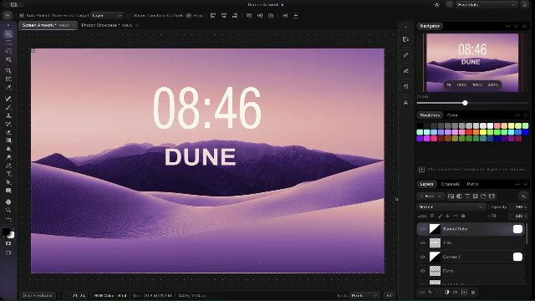Viewport: 535px width, 301px height.
Task: Click the align right edges icon
Action: click(x=235, y=16)
